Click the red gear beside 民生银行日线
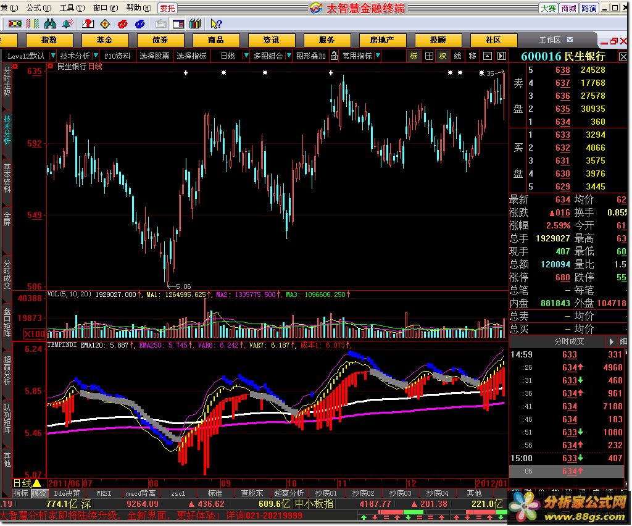This screenshot has height=526, width=632. [x=51, y=66]
